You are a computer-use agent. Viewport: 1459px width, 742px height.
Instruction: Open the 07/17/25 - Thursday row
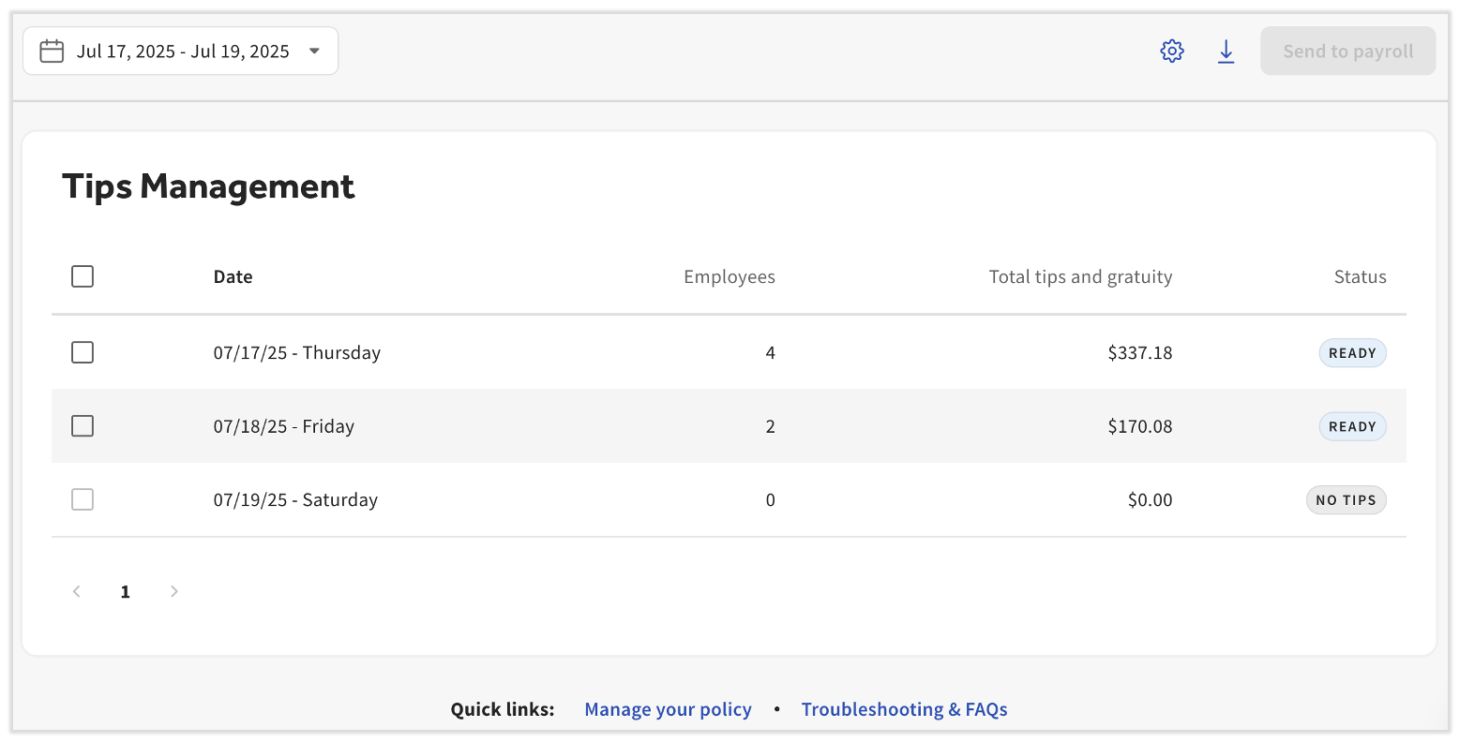(296, 353)
